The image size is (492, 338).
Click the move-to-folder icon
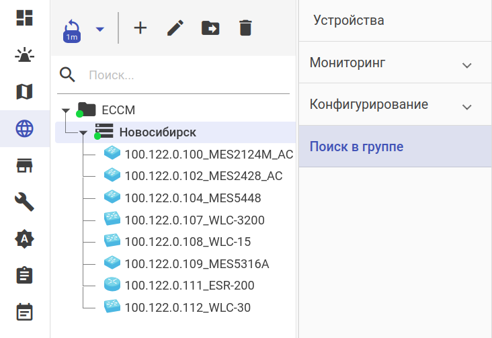pyautogui.click(x=210, y=28)
